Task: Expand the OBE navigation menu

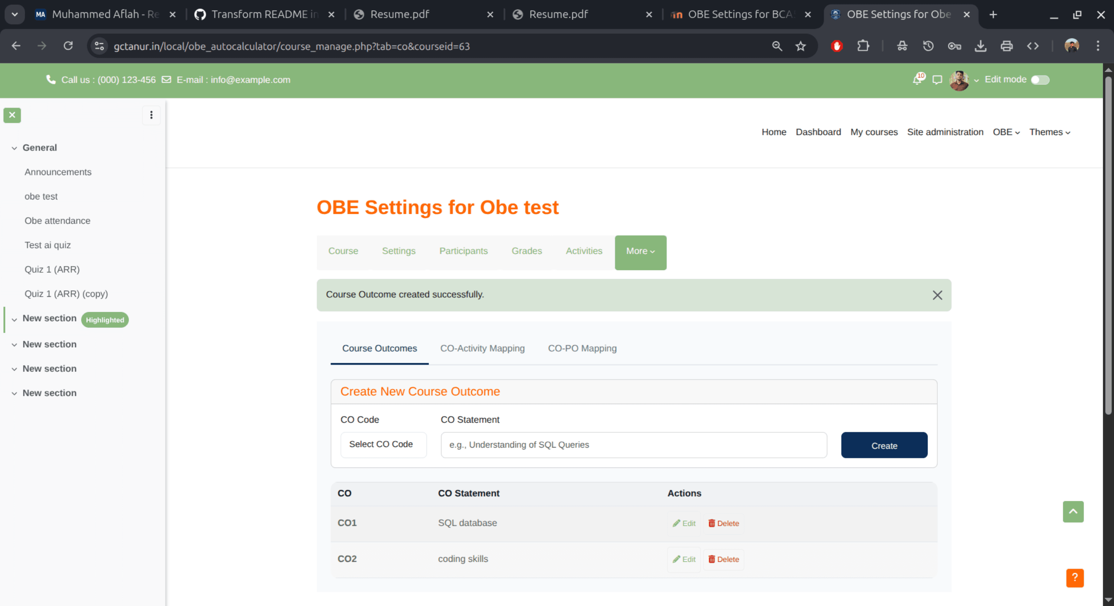Action: coord(1006,132)
